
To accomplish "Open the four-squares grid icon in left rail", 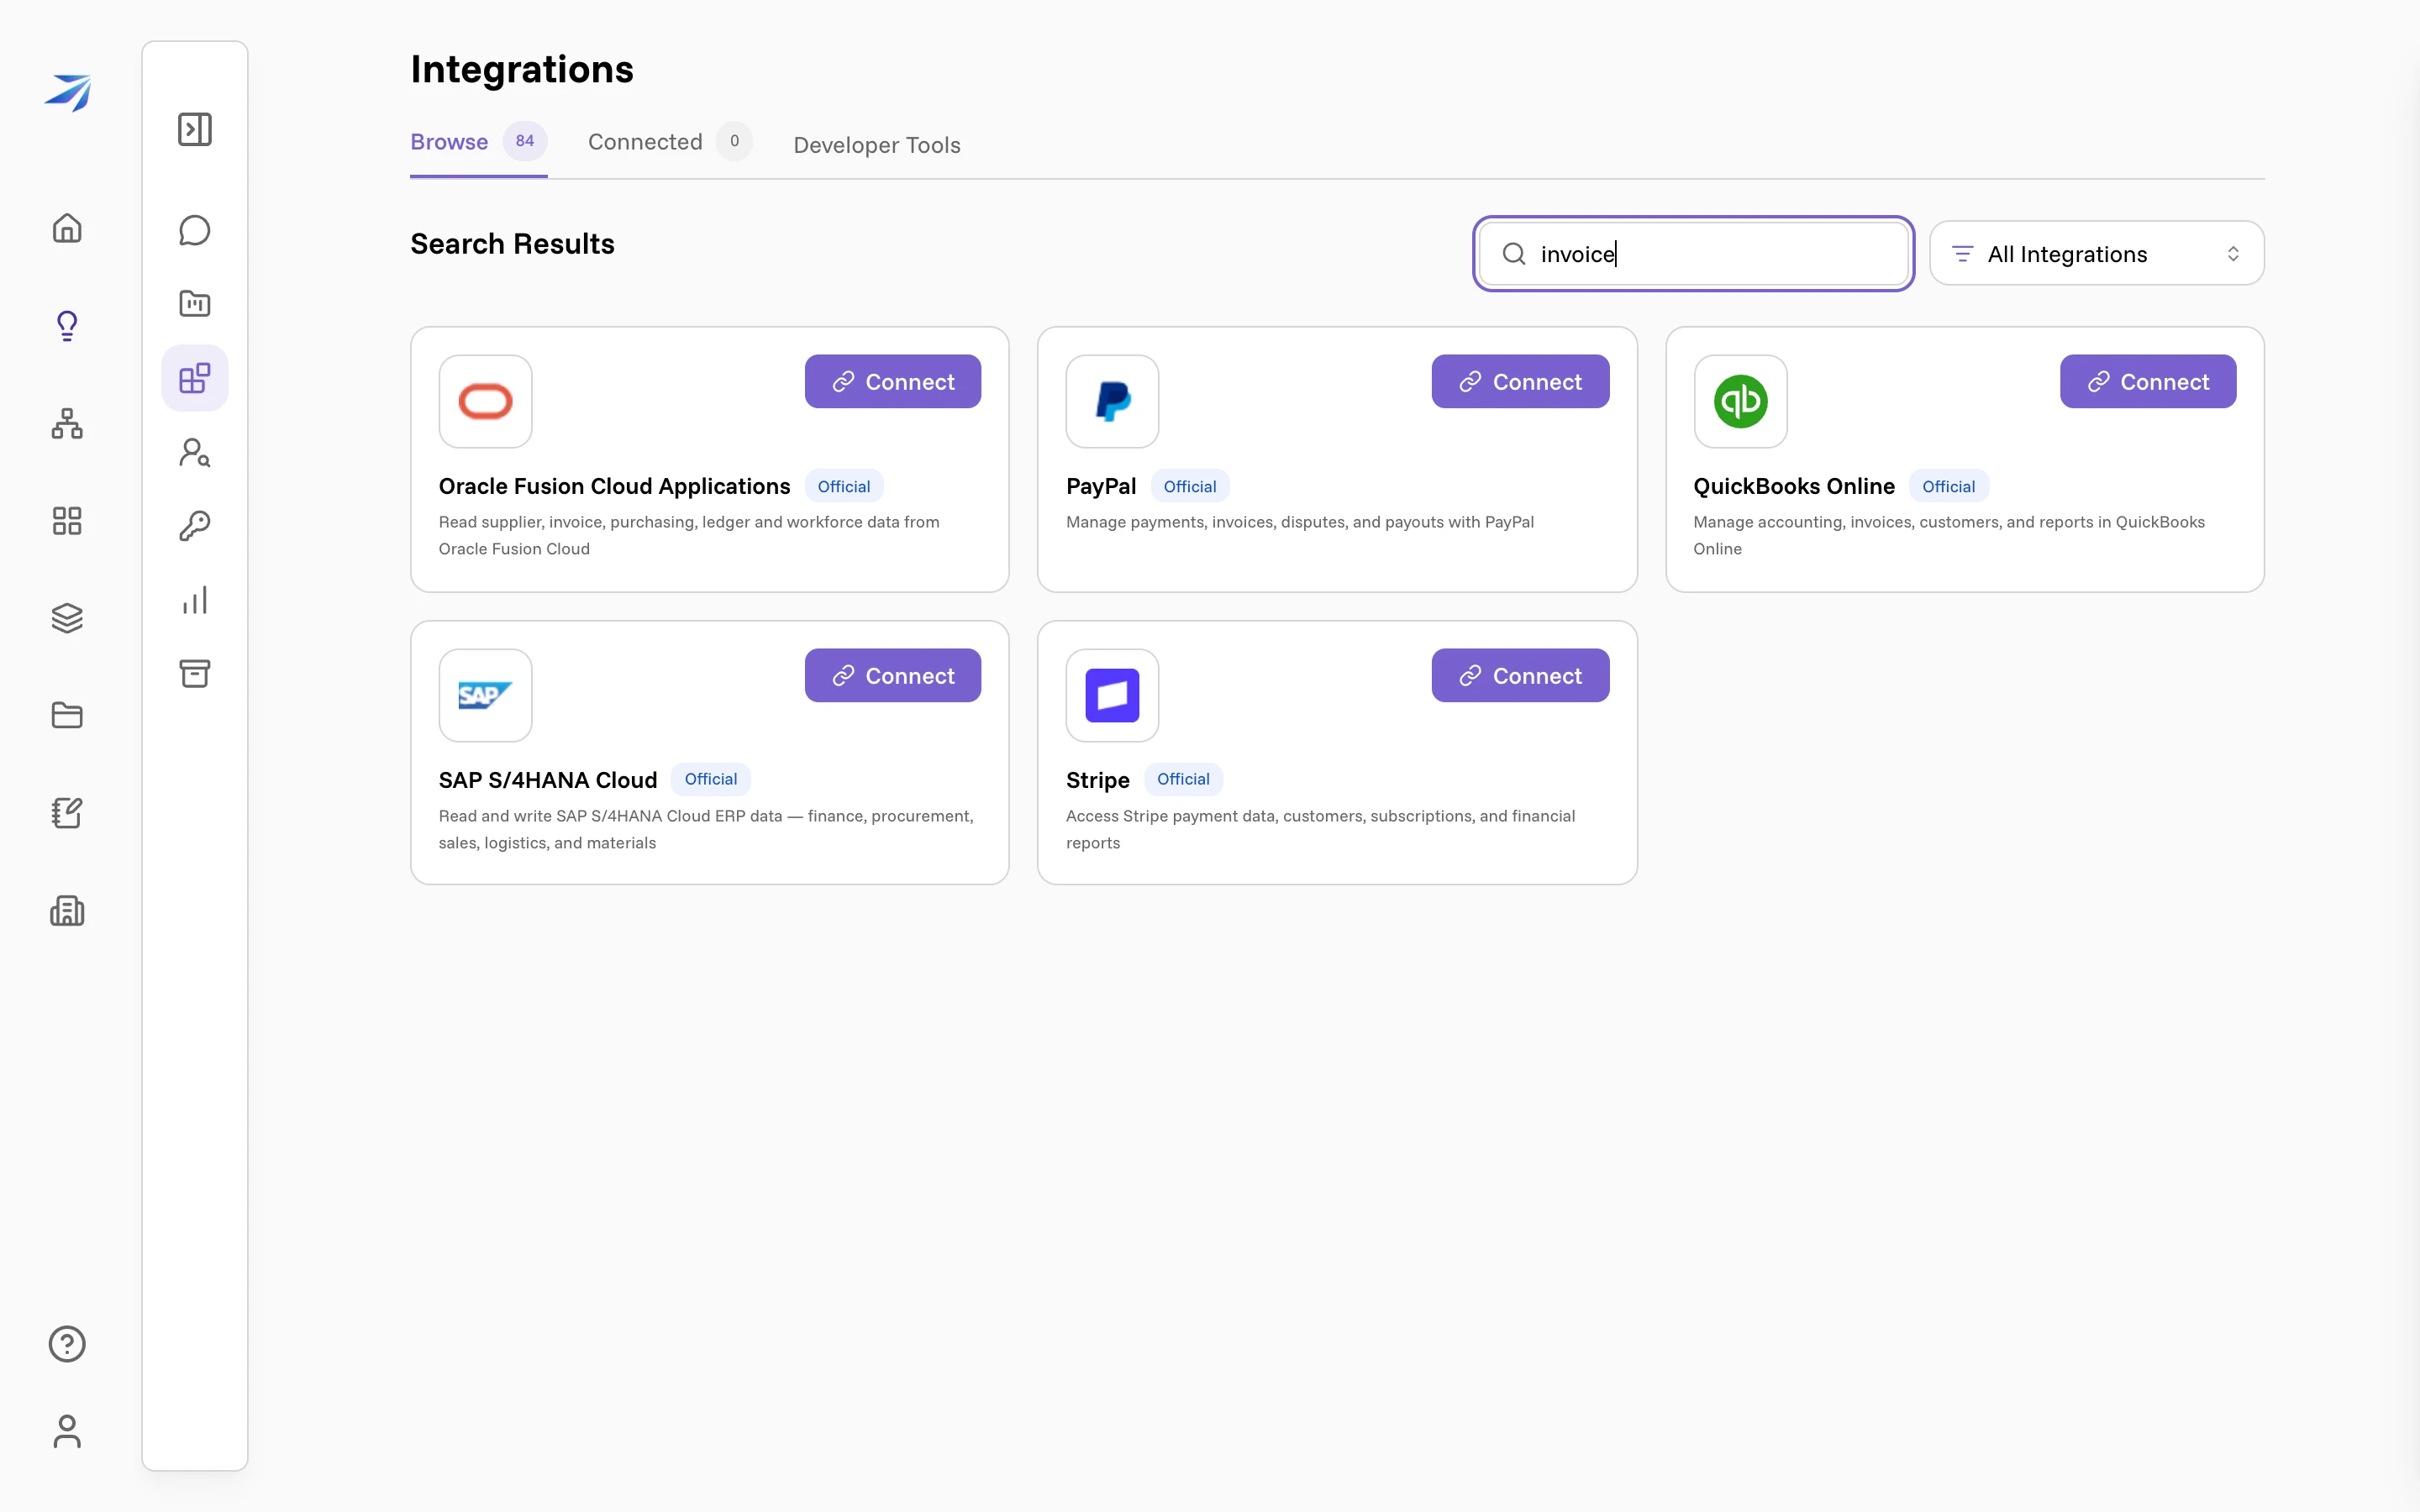I will point(67,520).
